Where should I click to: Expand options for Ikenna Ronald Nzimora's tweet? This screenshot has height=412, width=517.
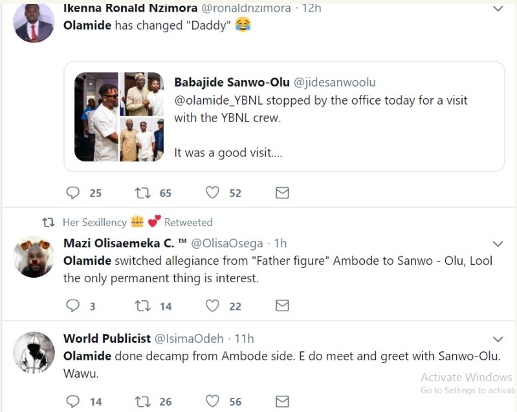[498, 9]
